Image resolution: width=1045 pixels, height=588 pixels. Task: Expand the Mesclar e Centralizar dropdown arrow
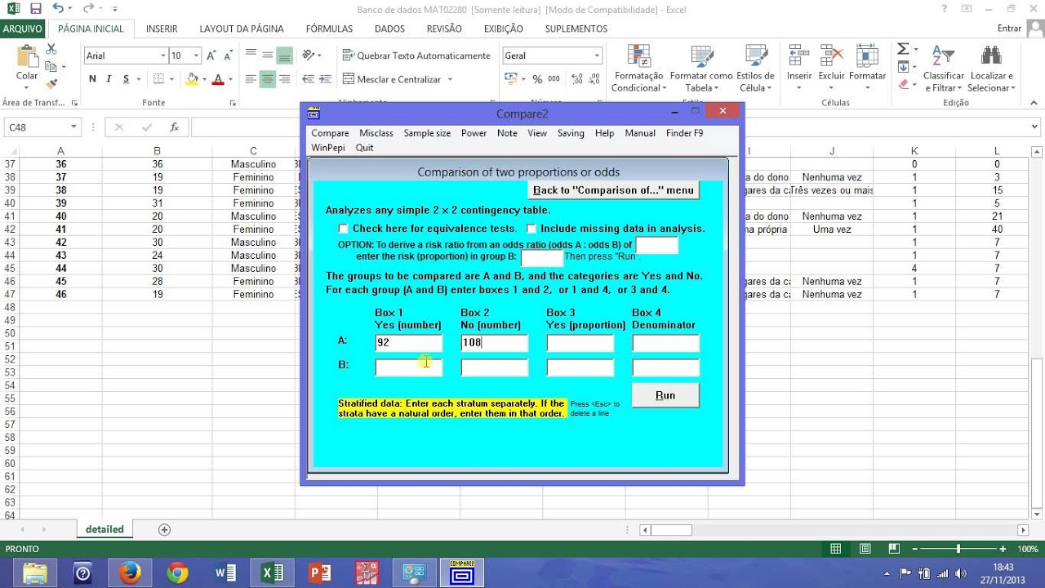tap(448, 79)
